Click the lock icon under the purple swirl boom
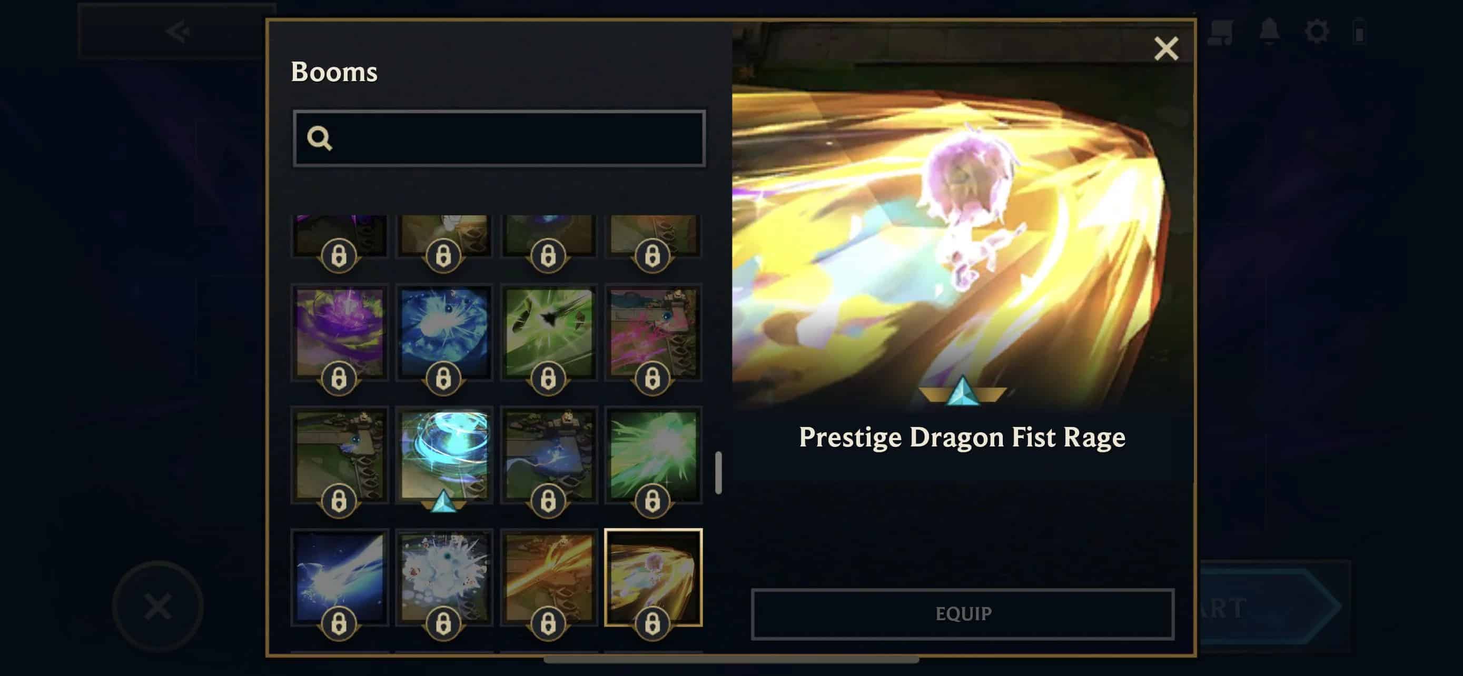The image size is (1463, 676). tap(339, 378)
